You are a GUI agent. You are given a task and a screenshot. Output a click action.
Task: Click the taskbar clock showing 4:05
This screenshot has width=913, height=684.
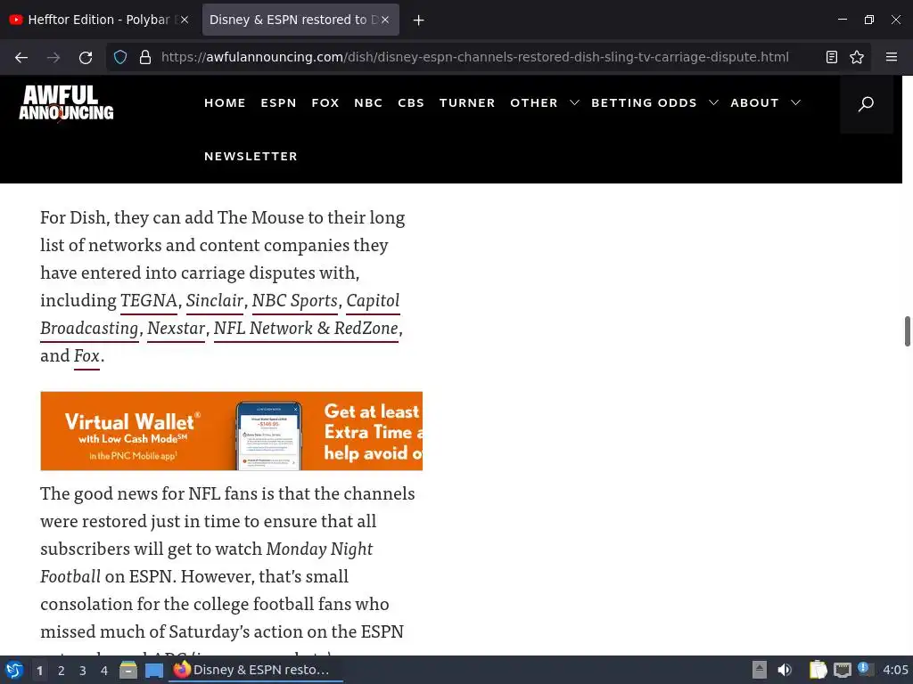tap(895, 670)
